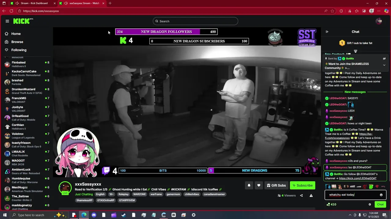Click the WARZONE tag

point(140,194)
